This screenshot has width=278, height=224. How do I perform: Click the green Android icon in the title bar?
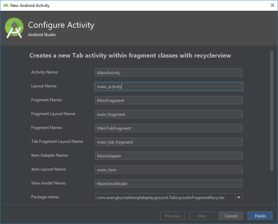[x=6, y=5]
